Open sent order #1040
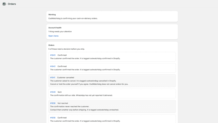 [53, 92]
